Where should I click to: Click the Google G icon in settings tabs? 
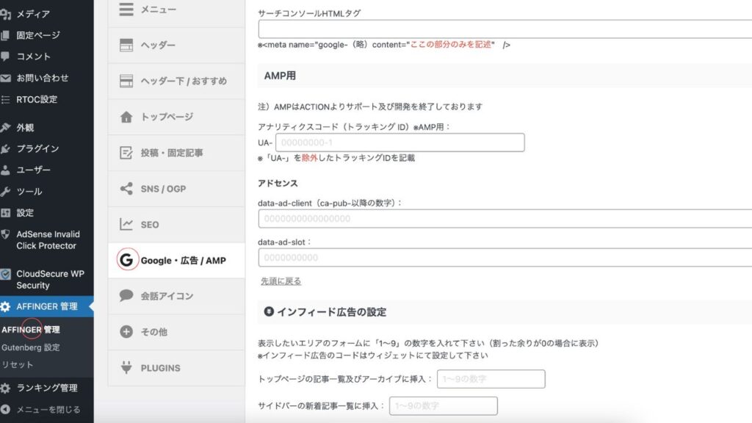pyautogui.click(x=127, y=261)
